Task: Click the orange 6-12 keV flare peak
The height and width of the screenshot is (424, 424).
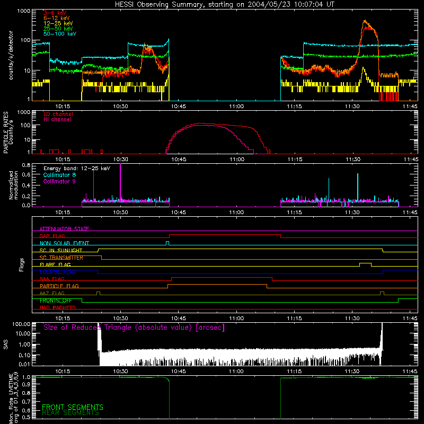Action: pyautogui.click(x=365, y=21)
